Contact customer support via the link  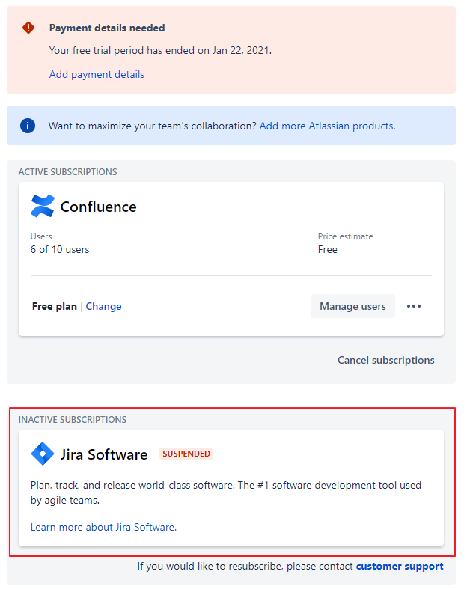pyautogui.click(x=399, y=566)
